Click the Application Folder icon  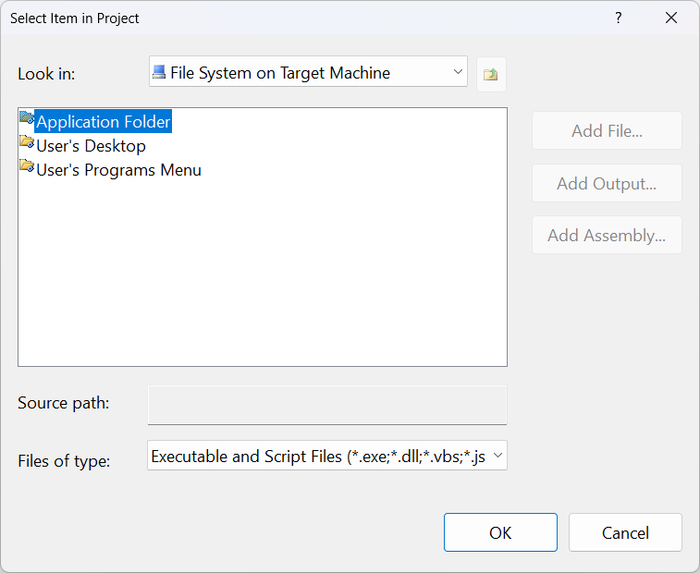[x=26, y=120]
